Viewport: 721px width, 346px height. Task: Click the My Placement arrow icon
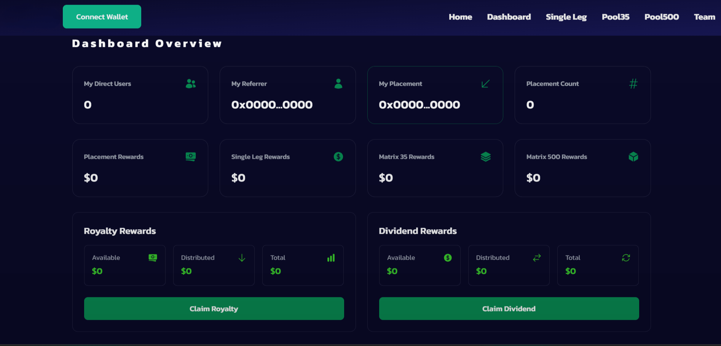coord(485,84)
